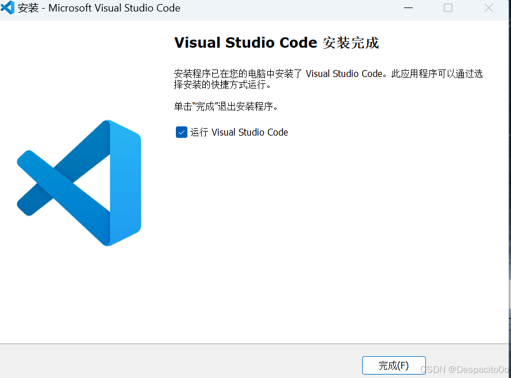
Task: Click the paragraph beginning '安装程序已在您的电脑中安装了'
Action: click(328, 79)
